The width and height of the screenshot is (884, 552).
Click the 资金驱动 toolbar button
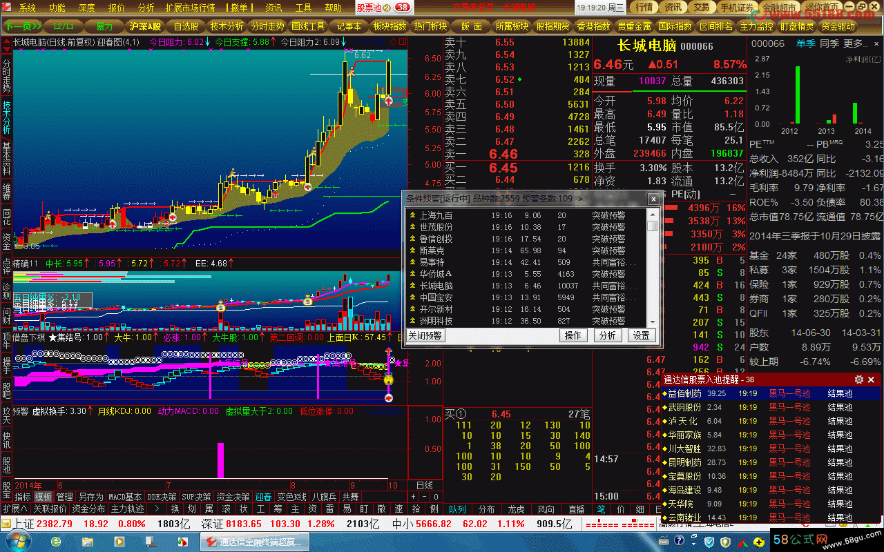pos(838,26)
